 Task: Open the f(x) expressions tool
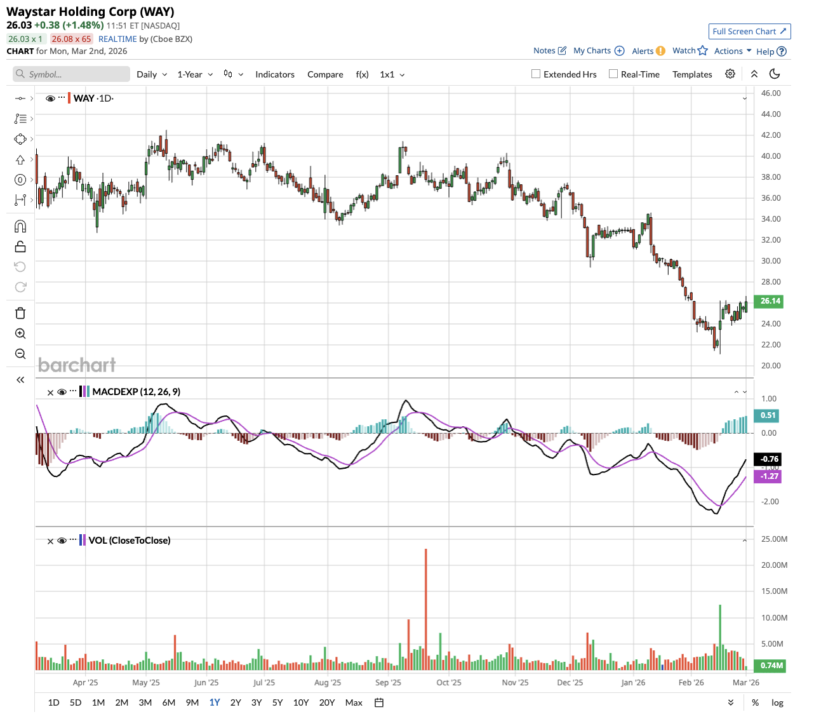click(x=362, y=74)
